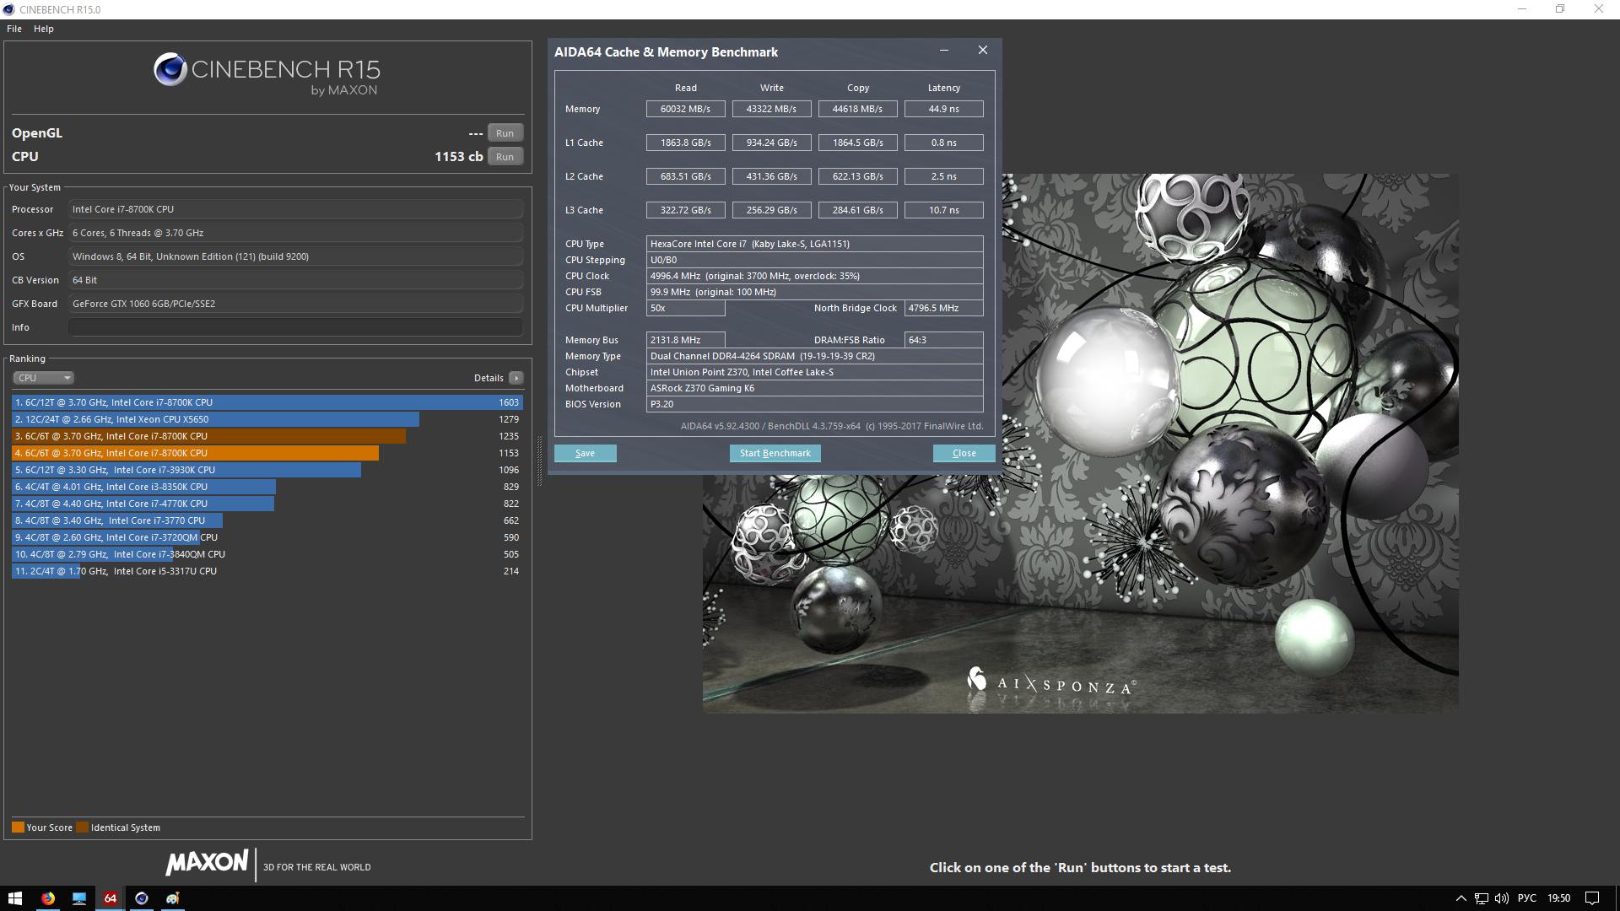Click Start Benchmark in AIDA64

tap(775, 453)
